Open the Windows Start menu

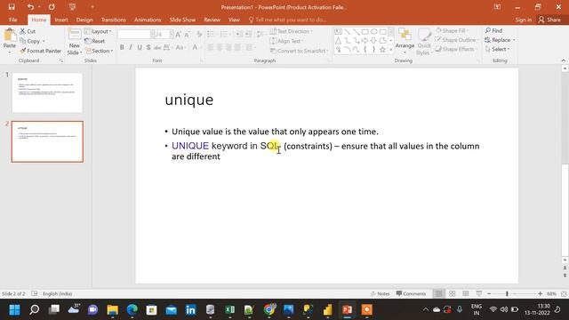pyautogui.click(x=14, y=309)
